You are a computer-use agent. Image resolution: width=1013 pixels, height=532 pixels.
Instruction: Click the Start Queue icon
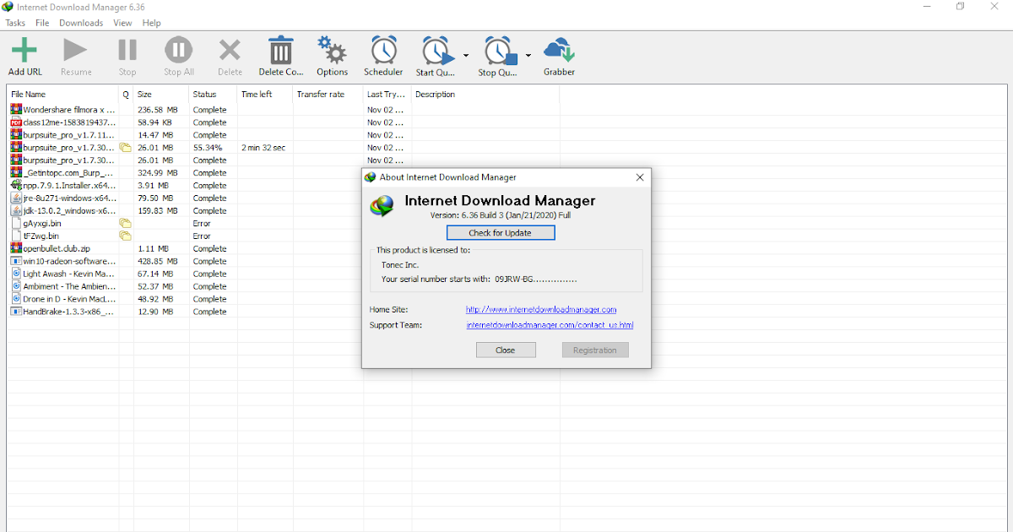[x=437, y=51]
